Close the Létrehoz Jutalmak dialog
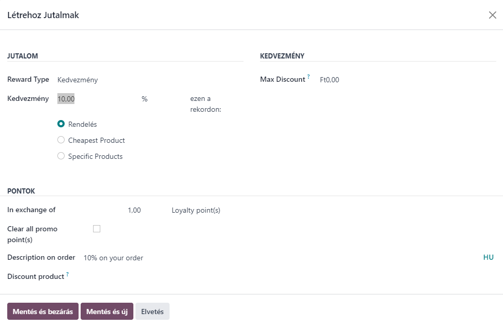This screenshot has width=503, height=326. tap(493, 15)
